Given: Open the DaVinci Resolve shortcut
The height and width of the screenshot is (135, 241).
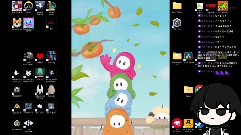Looking at the screenshot, I should (188, 56).
